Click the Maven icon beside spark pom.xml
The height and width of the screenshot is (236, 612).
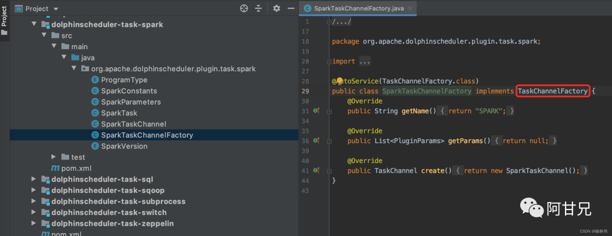tap(55, 168)
